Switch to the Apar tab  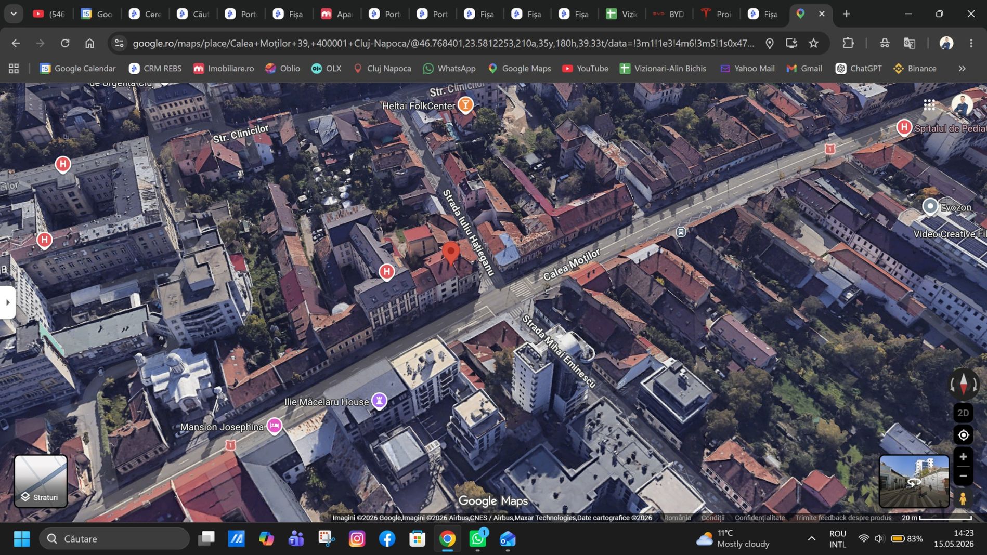pos(337,14)
